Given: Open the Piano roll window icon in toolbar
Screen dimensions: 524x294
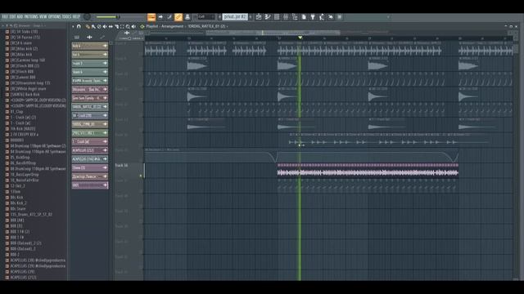Looking at the screenshot, I should [268, 17].
